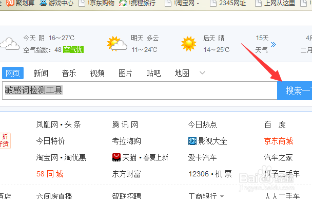This screenshot has height=199, width=312.
Task: Open the 汽车之家 link
Action: coord(279,157)
